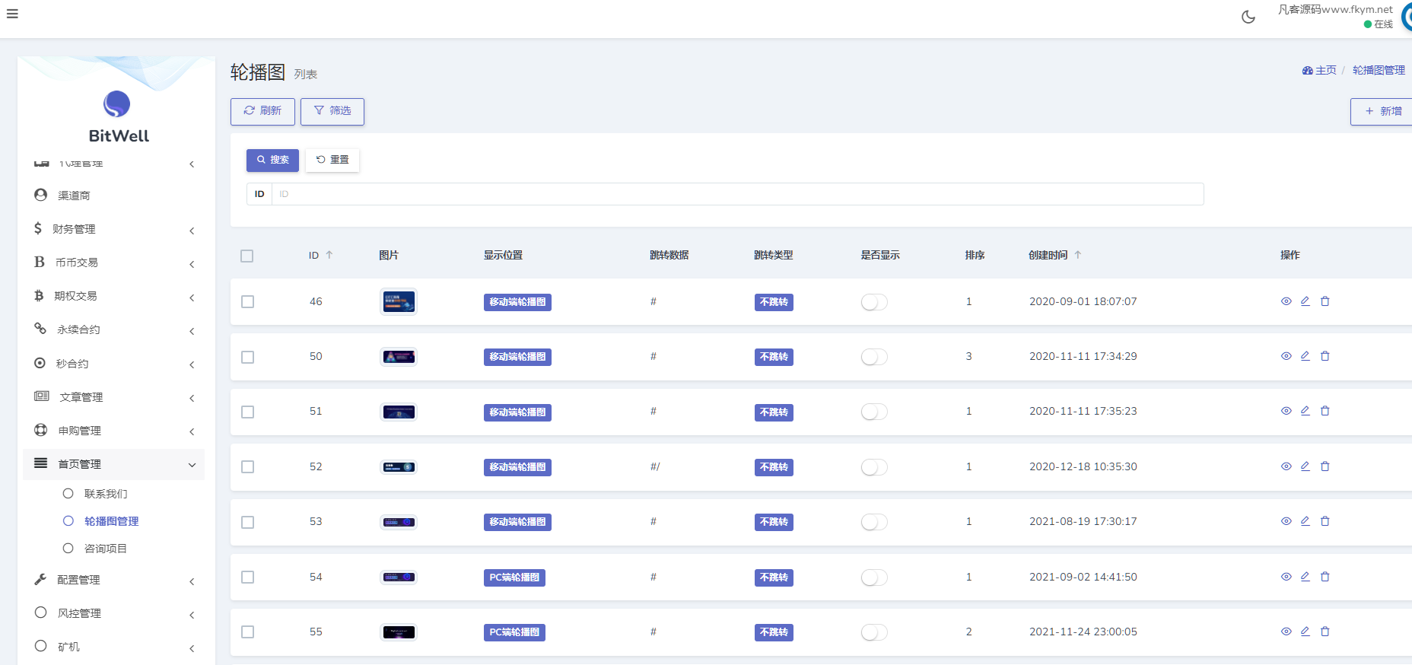This screenshot has width=1412, height=665.
Task: Click the 新增 add button
Action: click(1382, 111)
